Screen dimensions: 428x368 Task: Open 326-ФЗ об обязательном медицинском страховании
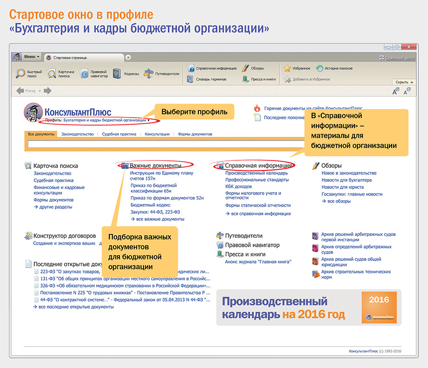[125, 286]
